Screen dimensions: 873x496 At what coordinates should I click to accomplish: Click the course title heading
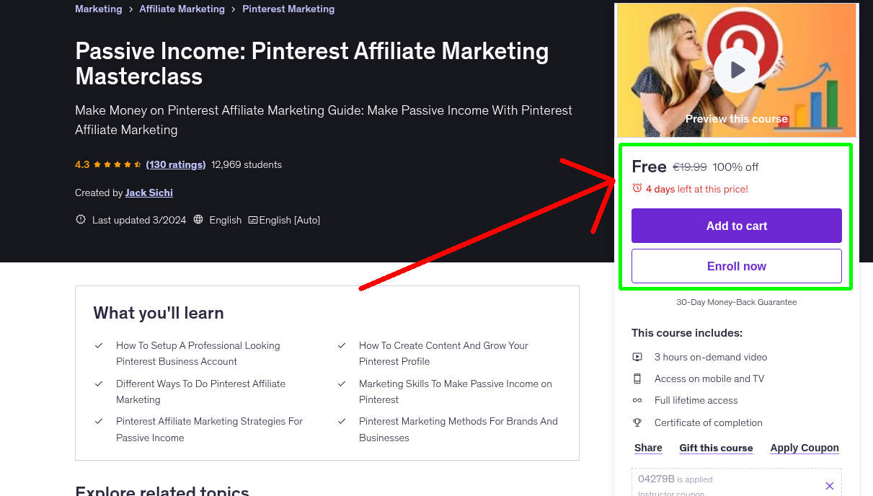click(312, 63)
